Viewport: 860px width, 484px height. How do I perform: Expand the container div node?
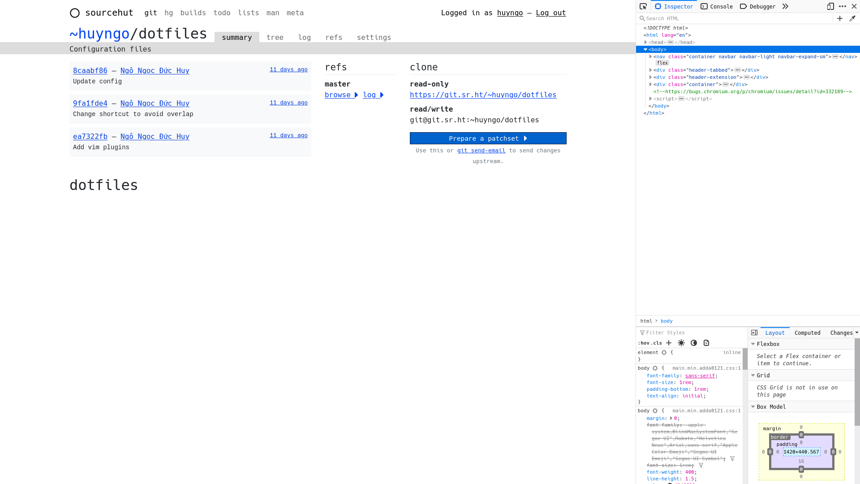pyautogui.click(x=650, y=84)
